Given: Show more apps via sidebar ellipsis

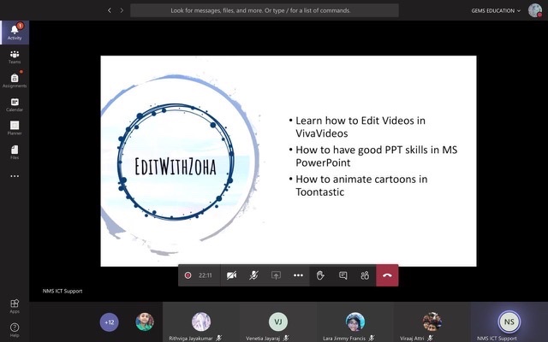Looking at the screenshot, I should coord(15,176).
